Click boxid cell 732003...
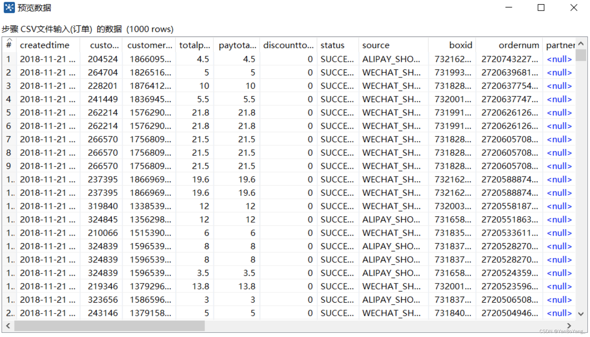 (x=453, y=206)
